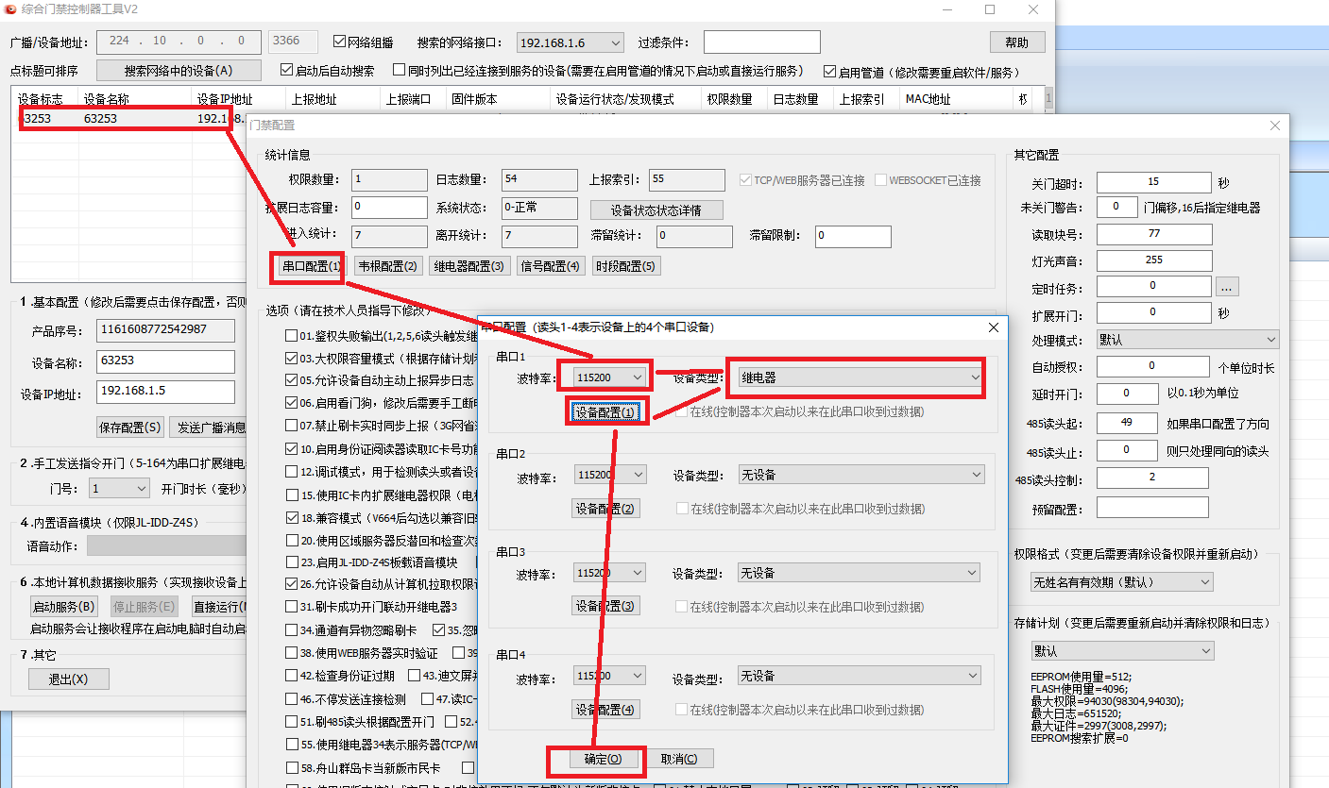Open 串口4 波特率 dropdown
Image resolution: width=1329 pixels, height=788 pixels.
click(x=611, y=676)
